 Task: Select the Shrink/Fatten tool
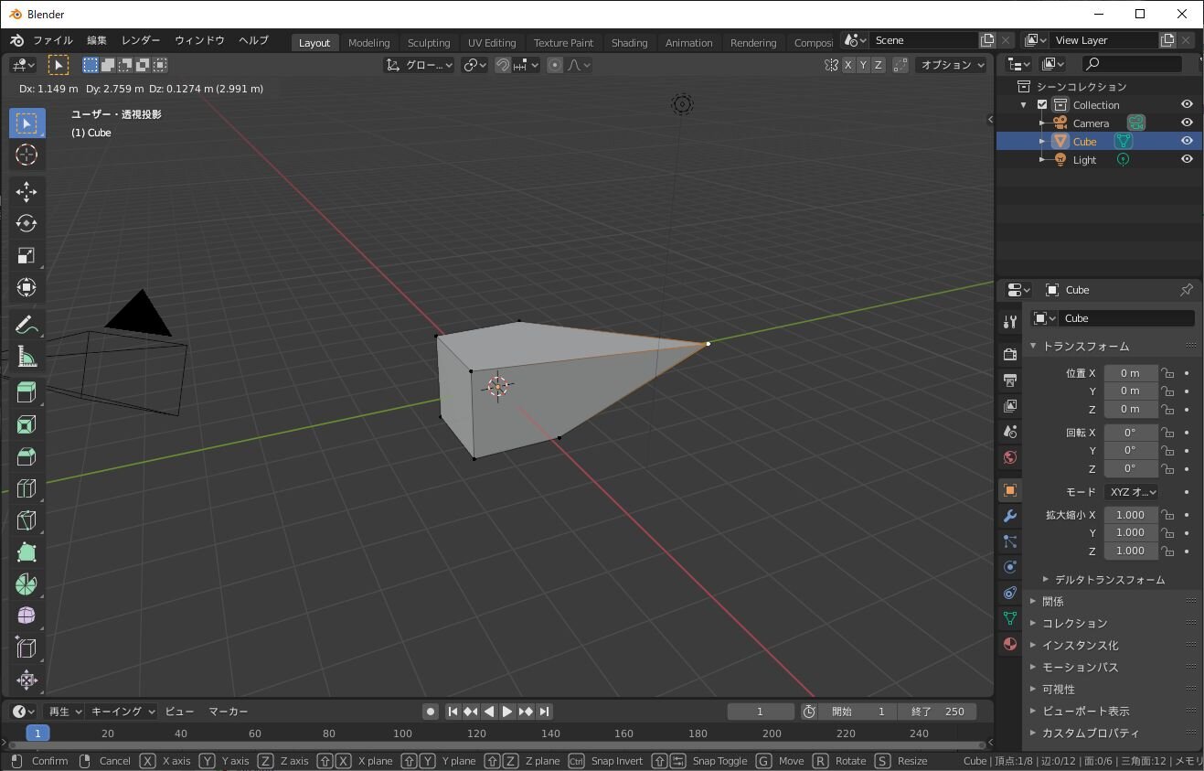tap(27, 680)
